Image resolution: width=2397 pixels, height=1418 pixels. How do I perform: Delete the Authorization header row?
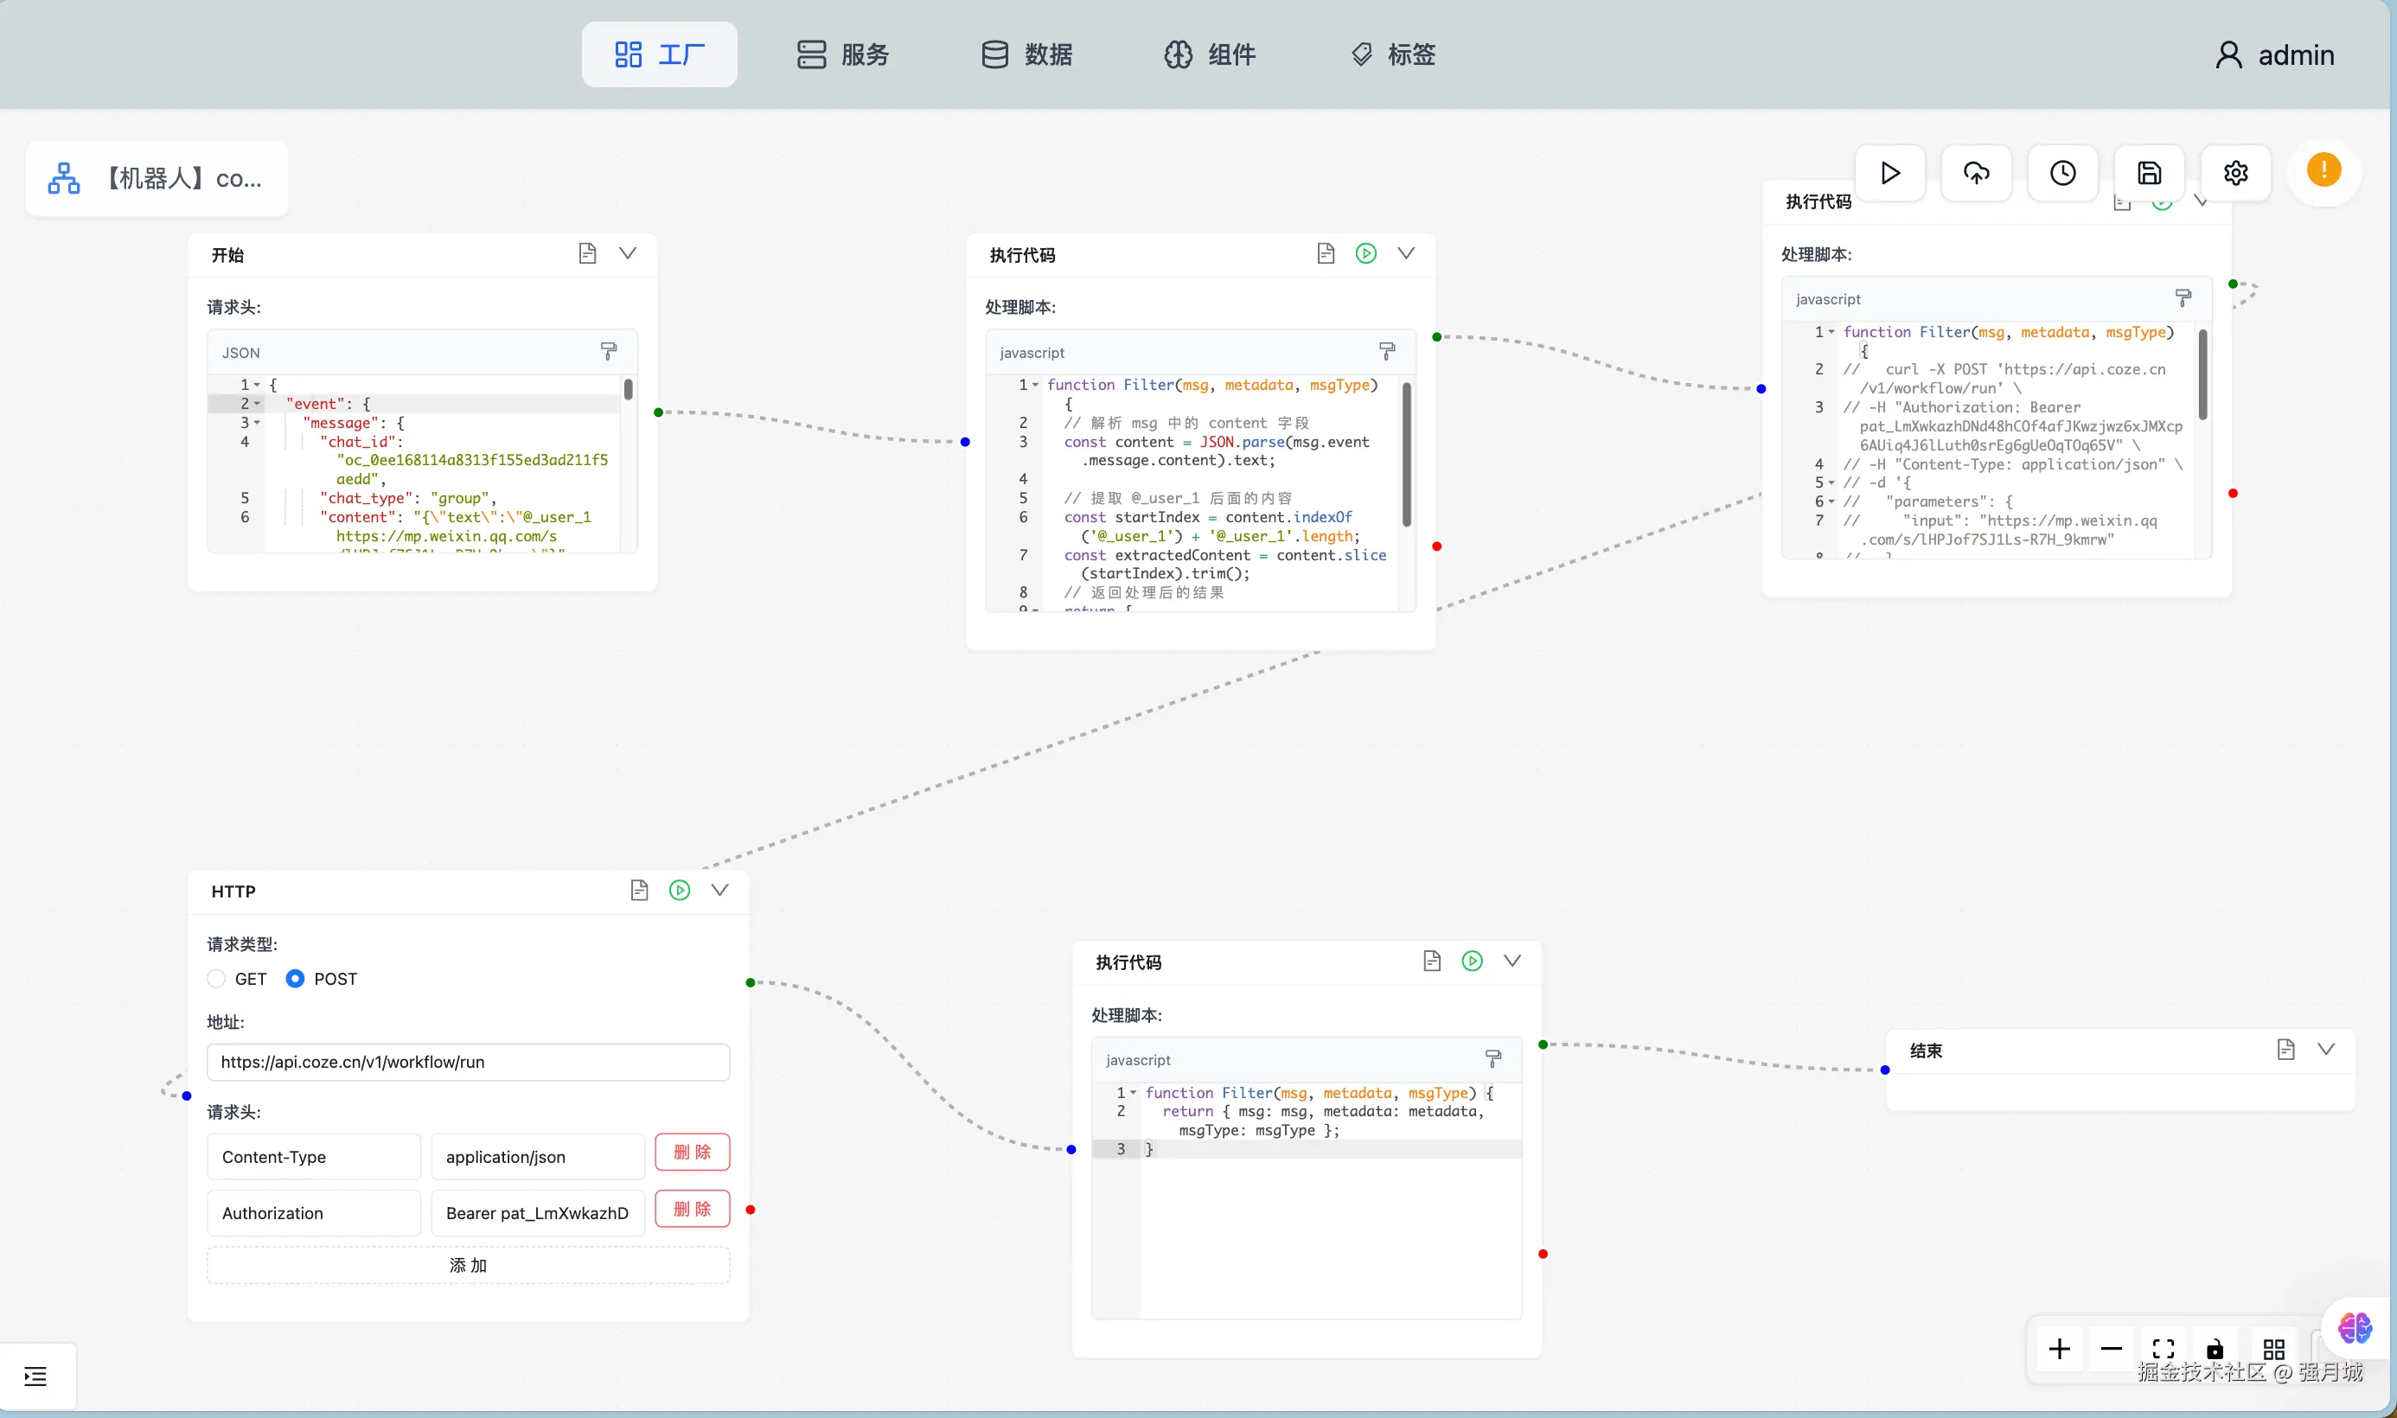[692, 1209]
